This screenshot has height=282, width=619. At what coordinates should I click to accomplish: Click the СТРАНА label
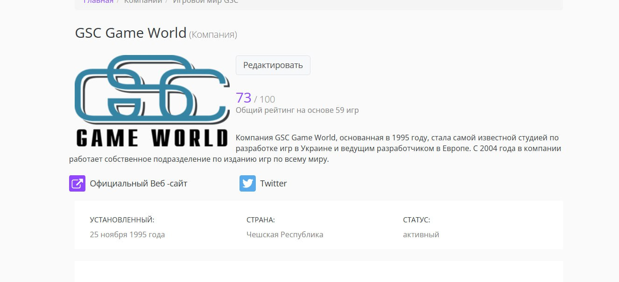click(260, 220)
